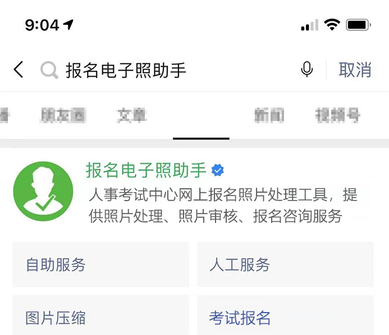Viewport: 389px width, 335px height.
Task: Cancel the search with 取消
Action: pyautogui.click(x=355, y=70)
